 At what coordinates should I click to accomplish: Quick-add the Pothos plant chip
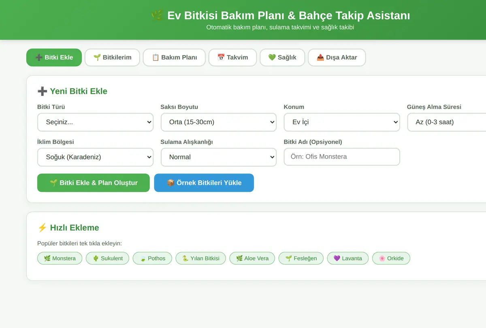pos(153,258)
